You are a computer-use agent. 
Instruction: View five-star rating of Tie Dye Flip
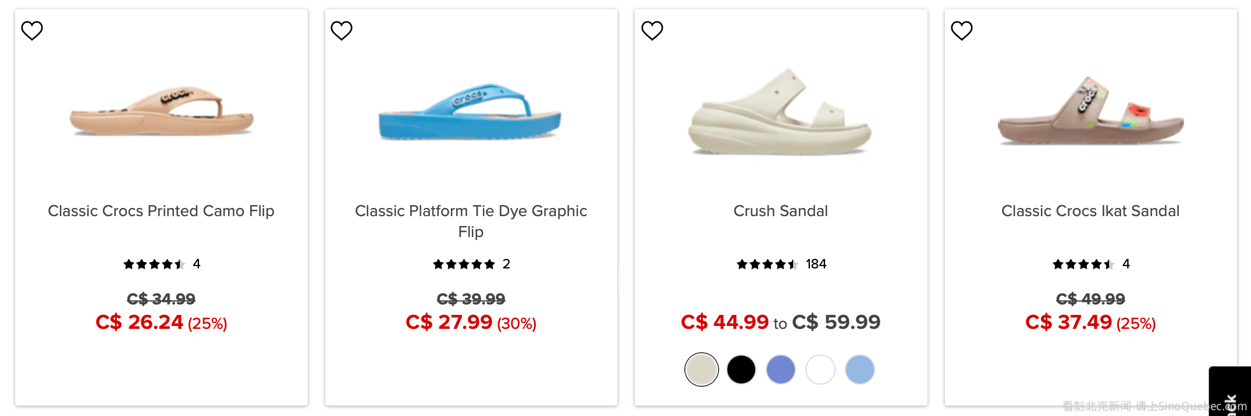[464, 264]
